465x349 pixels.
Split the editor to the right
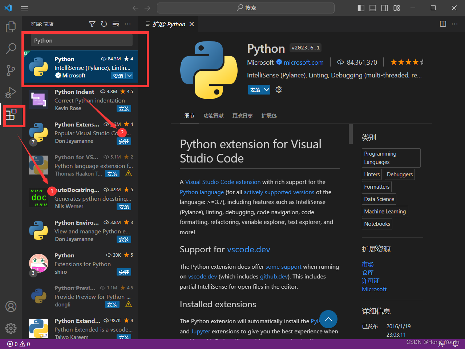[x=443, y=24]
